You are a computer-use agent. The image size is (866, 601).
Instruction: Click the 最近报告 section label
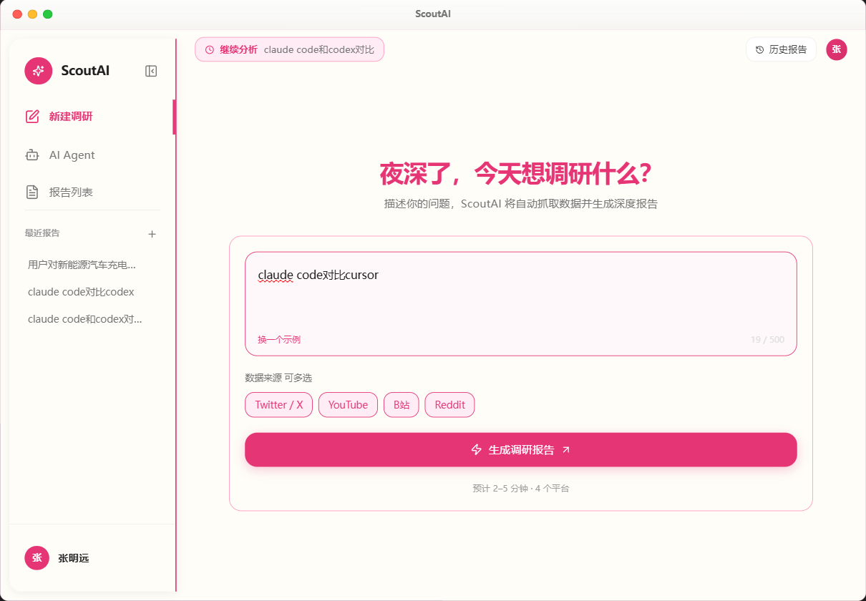coord(42,233)
